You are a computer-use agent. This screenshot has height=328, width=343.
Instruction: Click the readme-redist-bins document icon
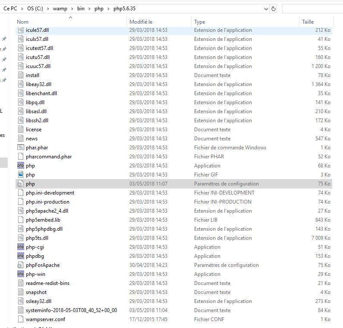click(21, 283)
